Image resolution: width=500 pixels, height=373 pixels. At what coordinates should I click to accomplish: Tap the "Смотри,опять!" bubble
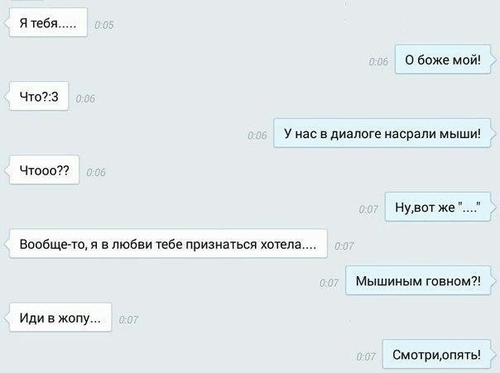pyautogui.click(x=436, y=354)
